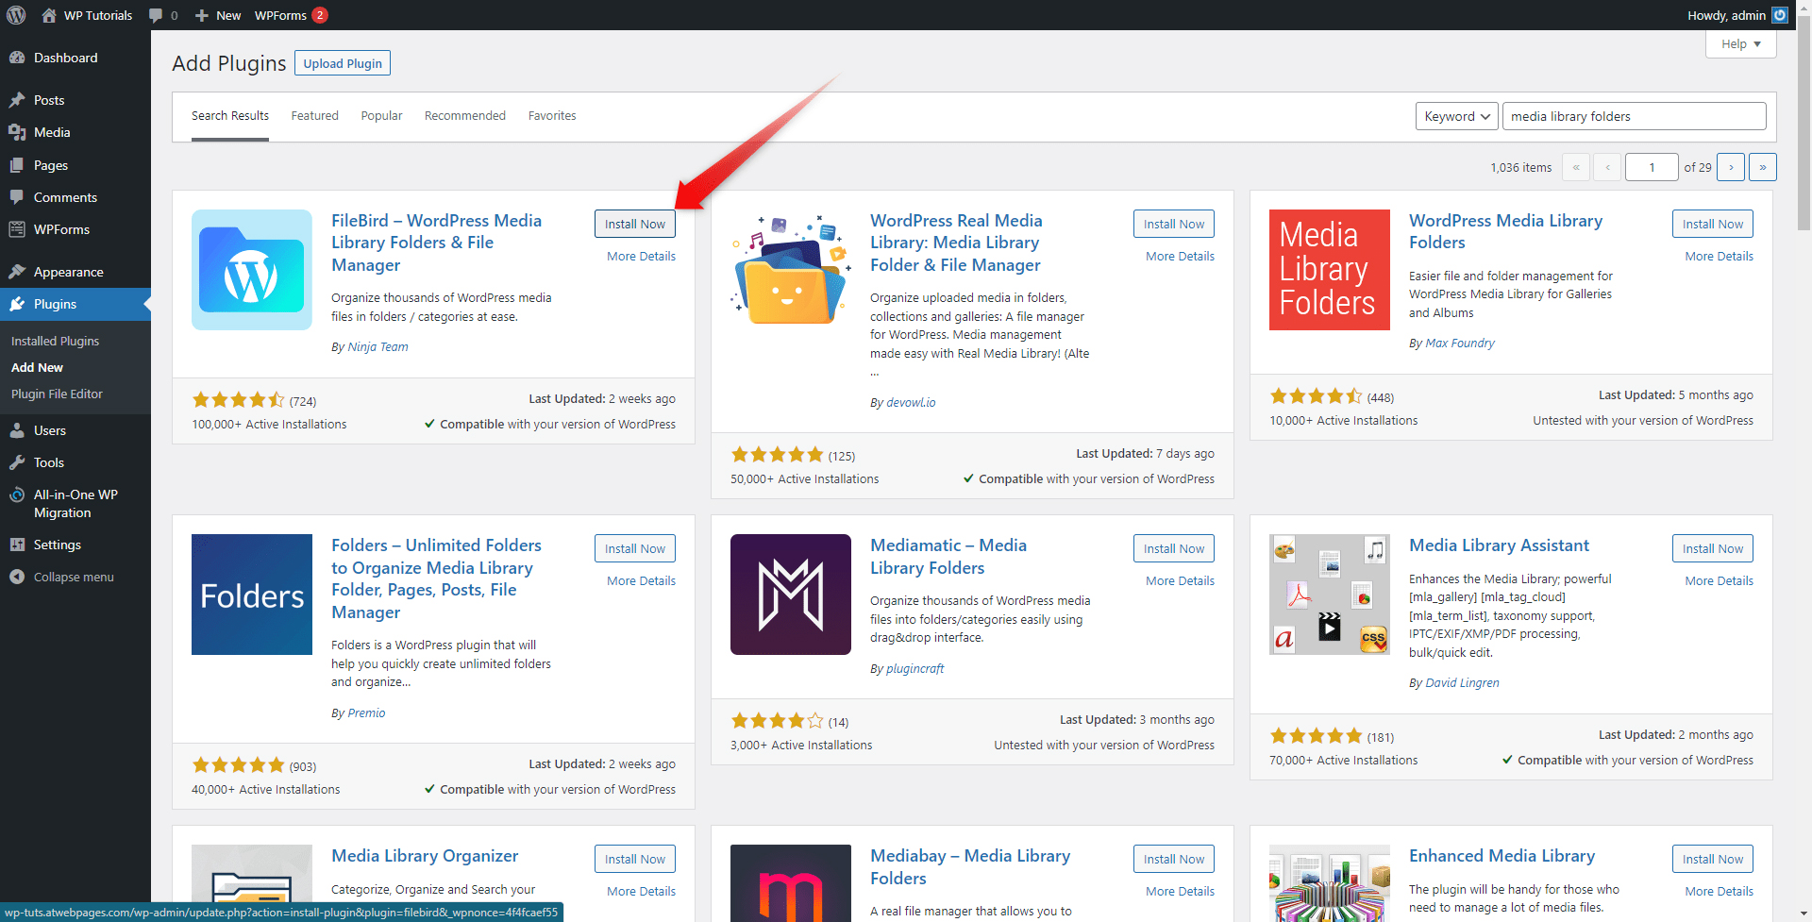Image resolution: width=1812 pixels, height=922 pixels.
Task: Open the comments bubble icon in admin bar
Action: point(156,15)
